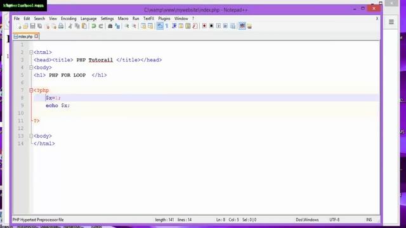Screen dimensions: 406x228
Task: Play back recorded macro icon
Action: coord(218,26)
